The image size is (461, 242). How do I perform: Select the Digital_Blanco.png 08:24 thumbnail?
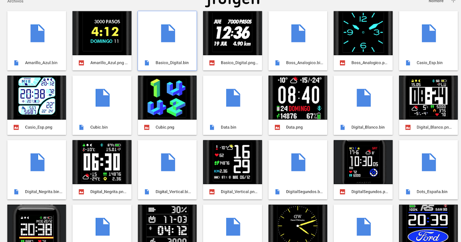click(428, 98)
